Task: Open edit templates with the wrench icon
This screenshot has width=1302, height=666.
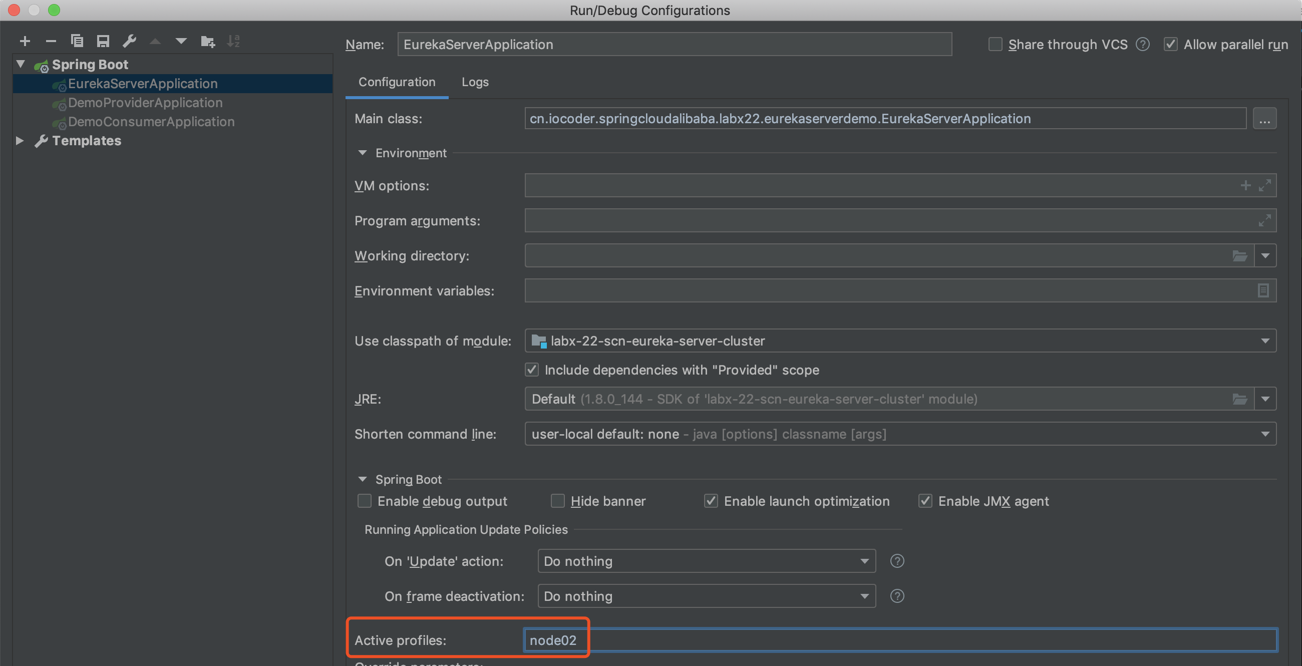Action: [129, 41]
